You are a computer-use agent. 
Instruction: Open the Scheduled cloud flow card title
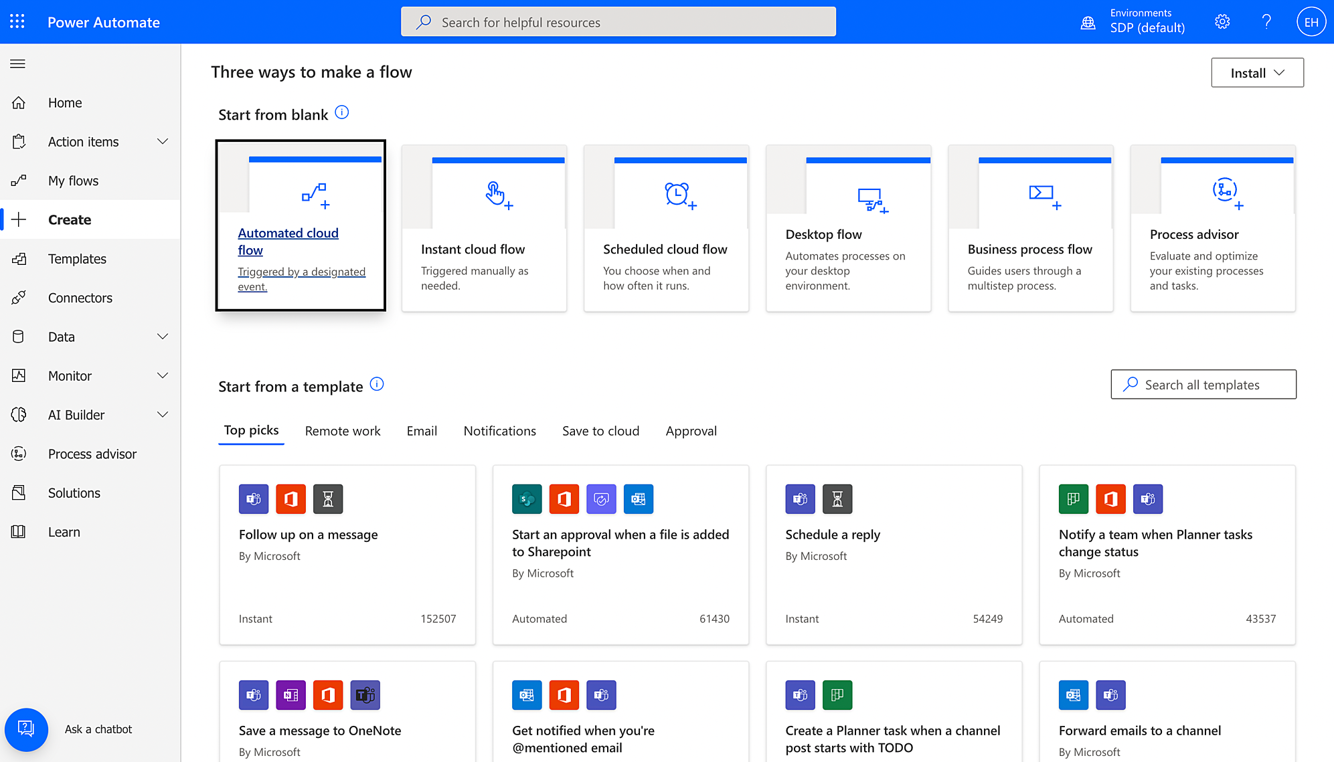[x=665, y=249]
